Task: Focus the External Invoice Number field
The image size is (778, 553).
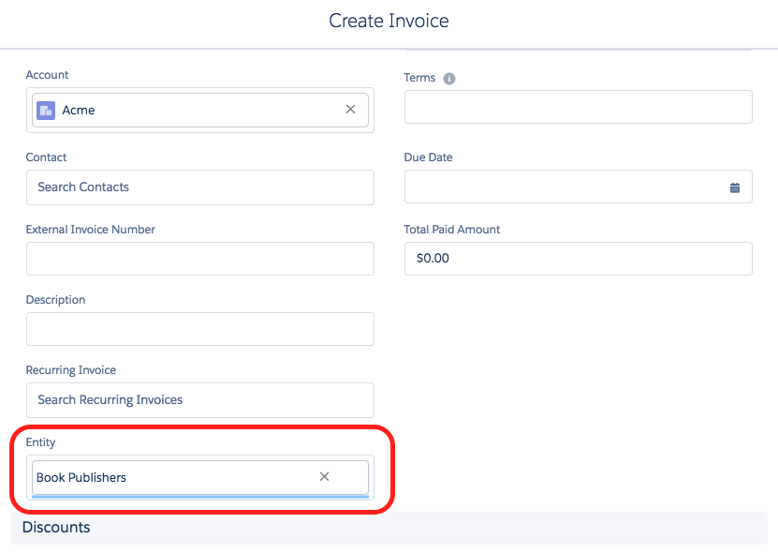Action: 199,259
